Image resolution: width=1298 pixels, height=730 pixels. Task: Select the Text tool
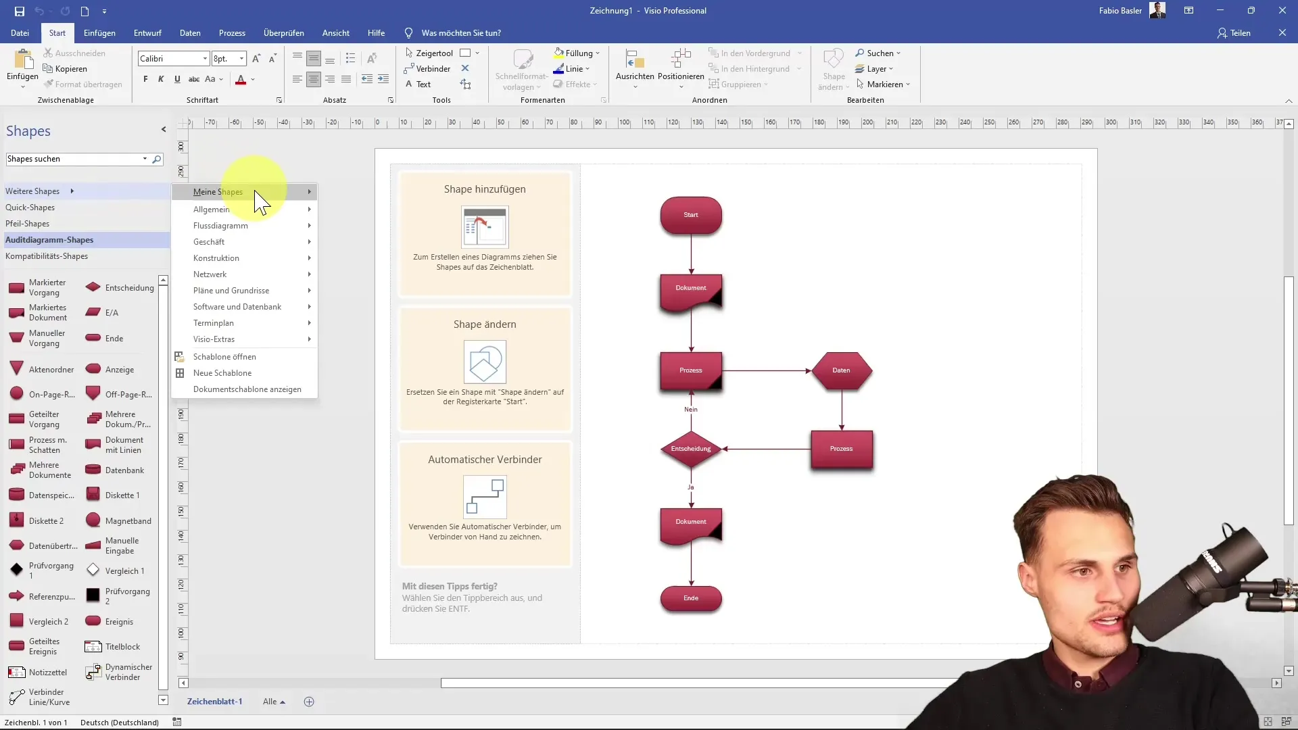point(418,84)
